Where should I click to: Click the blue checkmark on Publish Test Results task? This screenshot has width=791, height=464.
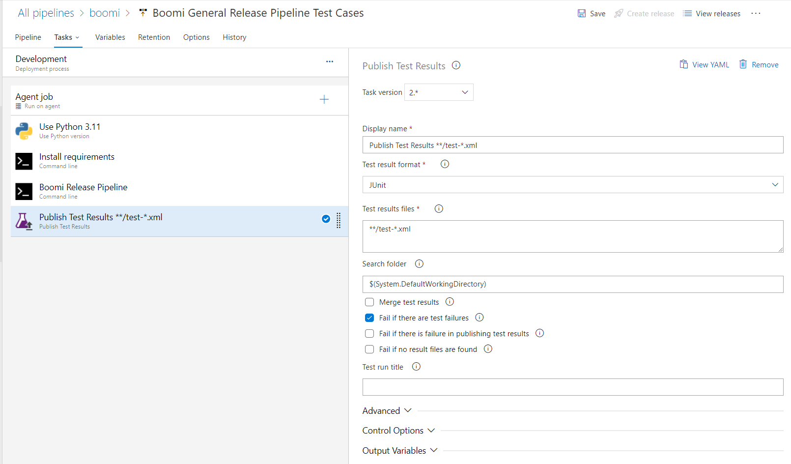tap(326, 219)
